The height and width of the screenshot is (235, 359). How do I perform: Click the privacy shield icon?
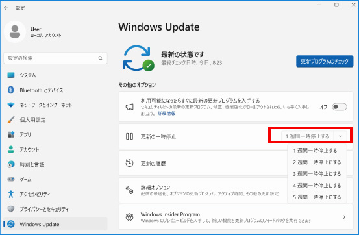coord(11,209)
